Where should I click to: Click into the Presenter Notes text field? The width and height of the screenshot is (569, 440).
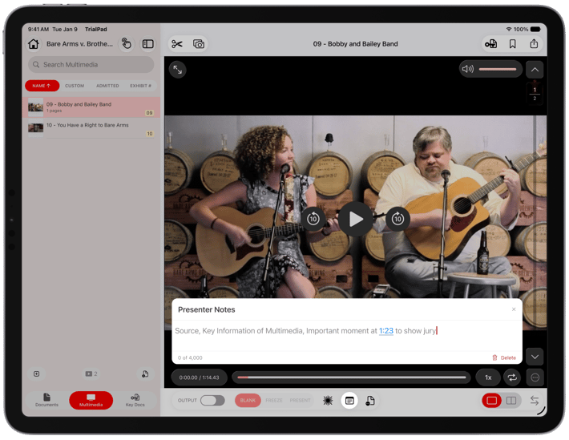pyautogui.click(x=346, y=335)
